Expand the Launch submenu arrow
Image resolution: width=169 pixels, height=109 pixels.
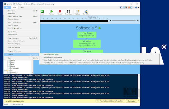pyautogui.click(x=38, y=55)
